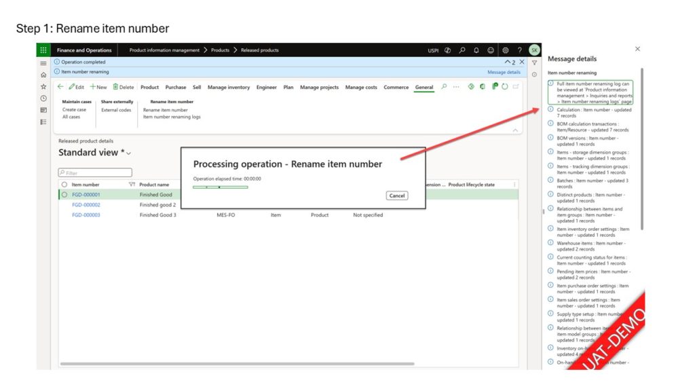
Task: Select the General tab
Action: click(424, 88)
